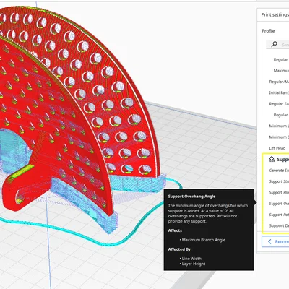Select the Initial Fan Speed setting

tap(279, 92)
